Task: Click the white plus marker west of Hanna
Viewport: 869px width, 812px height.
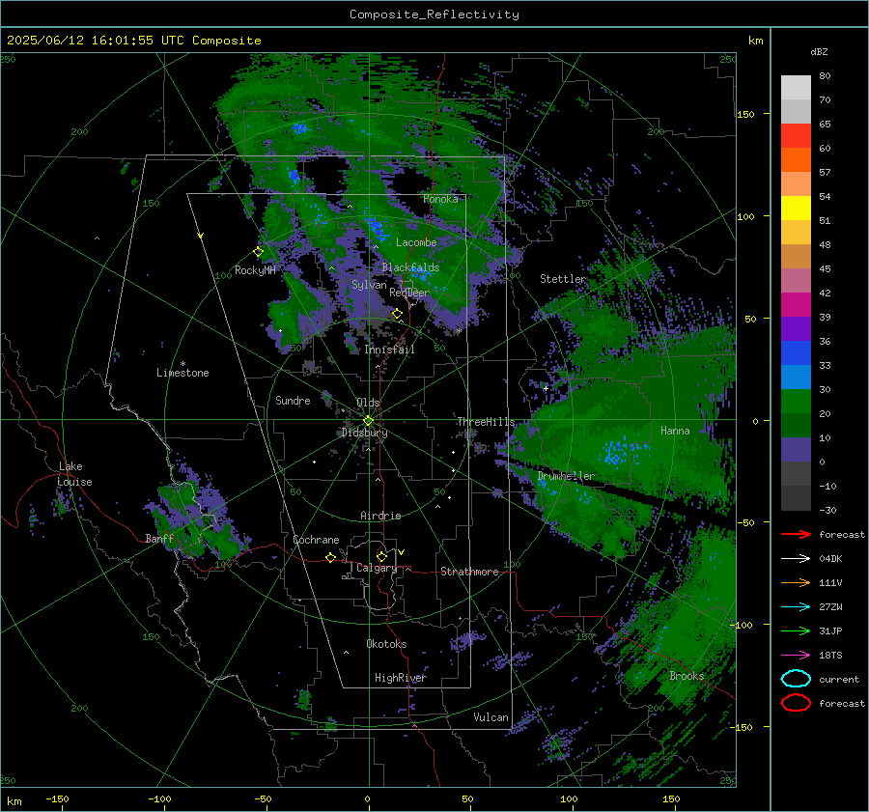Action: click(546, 388)
